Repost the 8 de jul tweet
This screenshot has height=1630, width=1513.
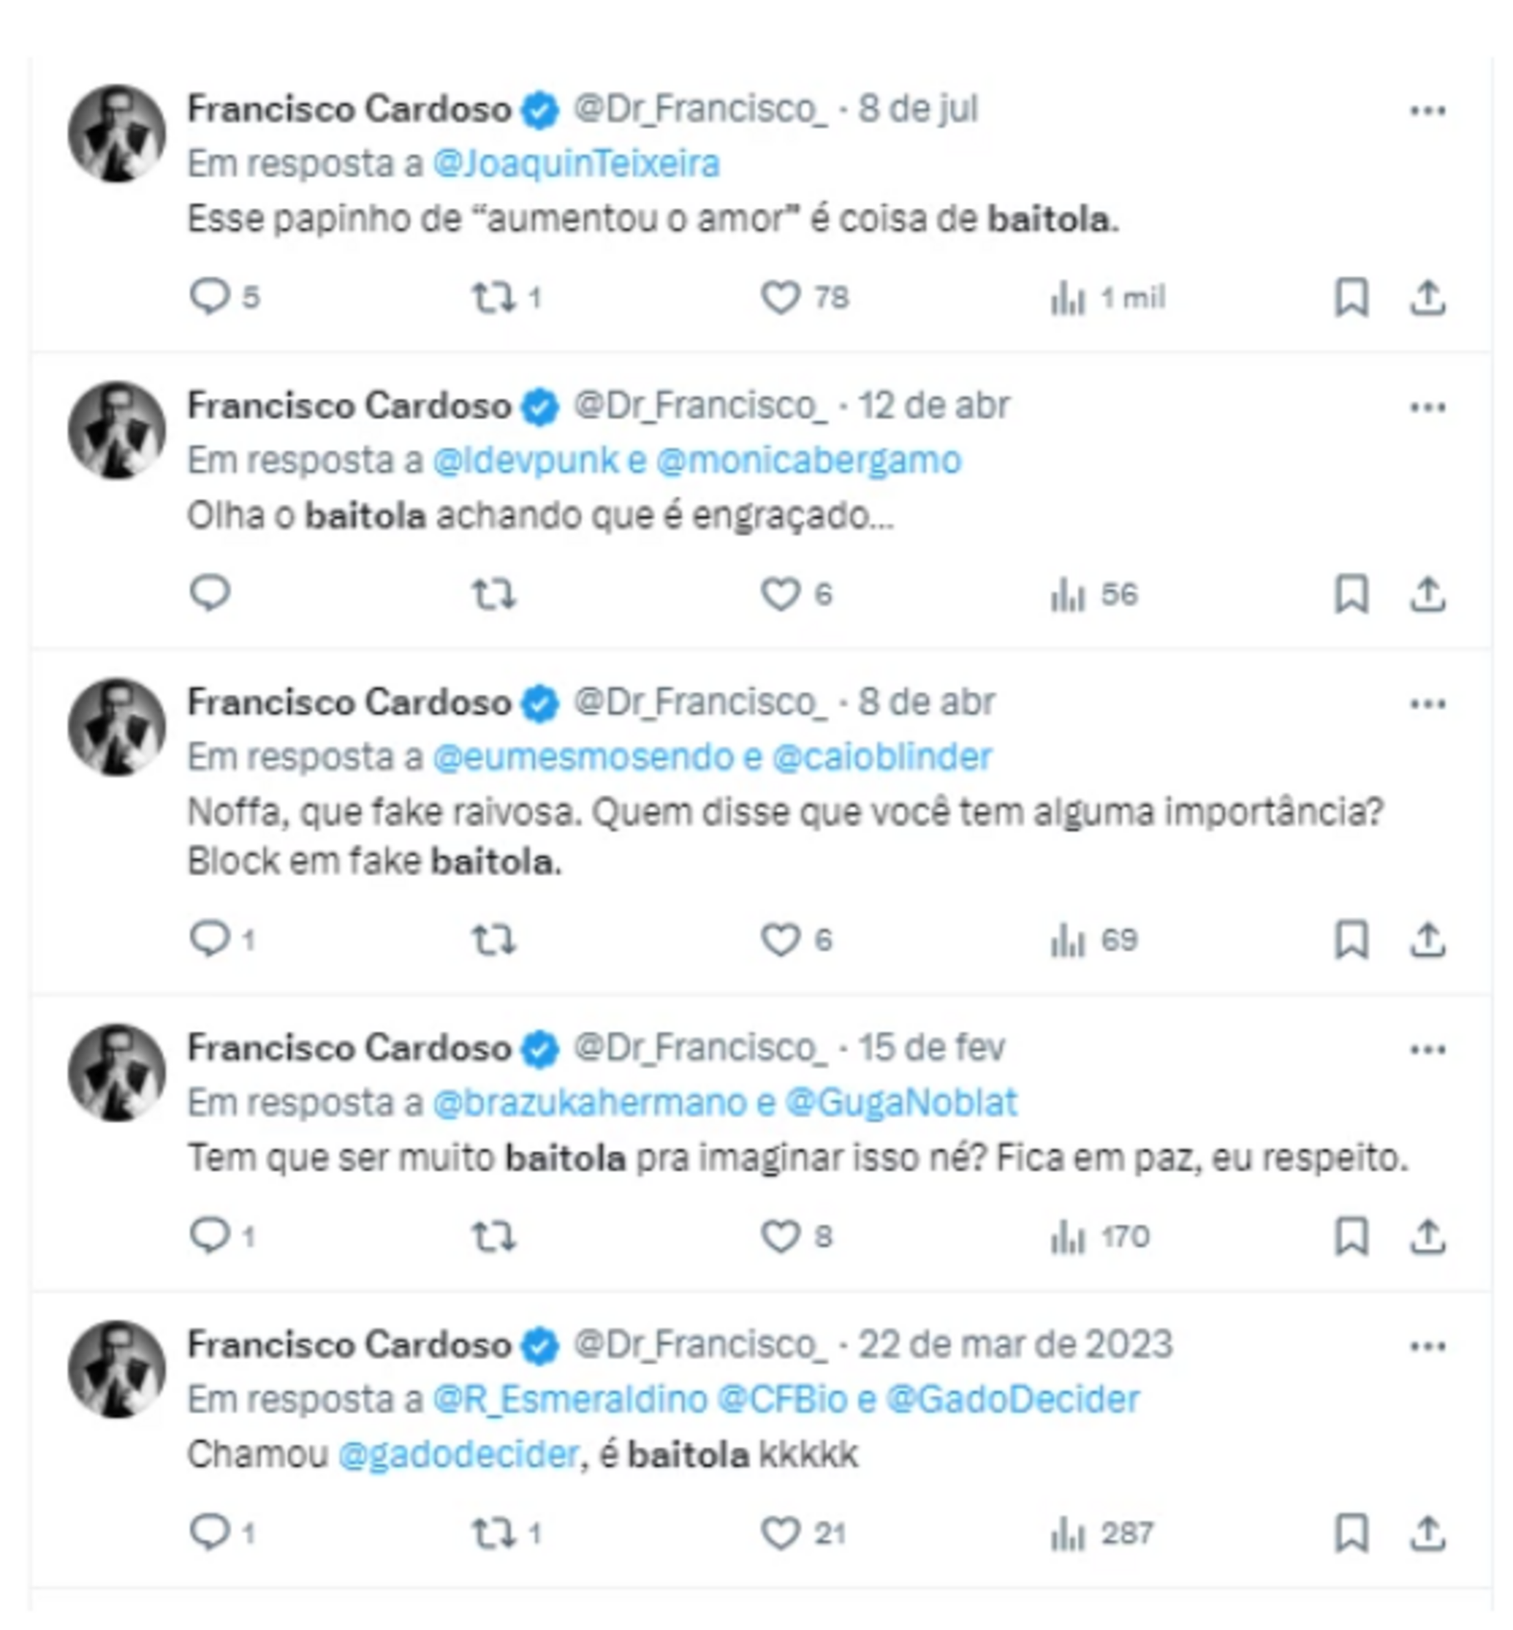(x=493, y=297)
